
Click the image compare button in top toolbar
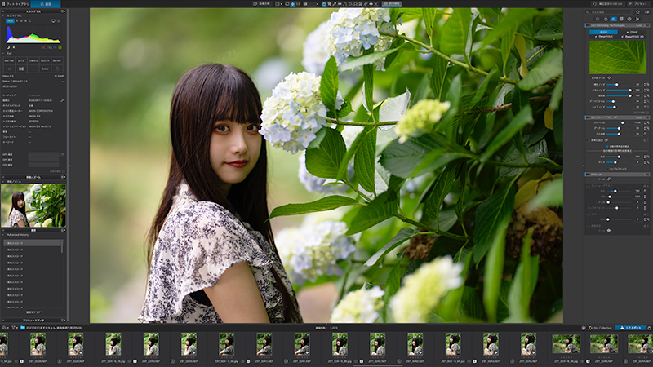pyautogui.click(x=261, y=4)
